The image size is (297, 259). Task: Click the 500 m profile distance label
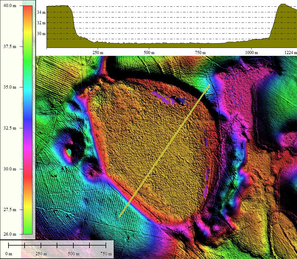pos(149,53)
